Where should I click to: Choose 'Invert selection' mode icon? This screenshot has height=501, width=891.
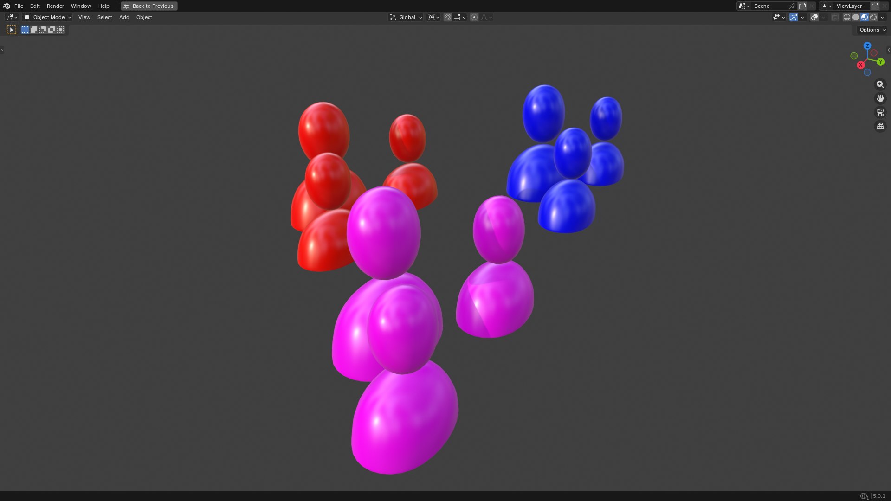(52, 30)
